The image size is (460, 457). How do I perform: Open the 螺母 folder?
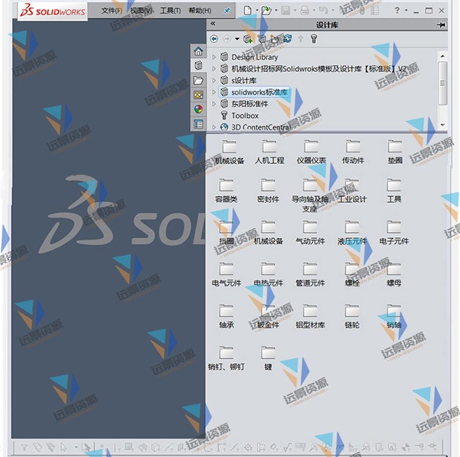(x=394, y=275)
